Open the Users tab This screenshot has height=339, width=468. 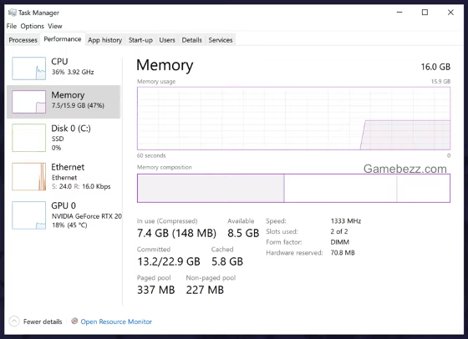pos(167,40)
